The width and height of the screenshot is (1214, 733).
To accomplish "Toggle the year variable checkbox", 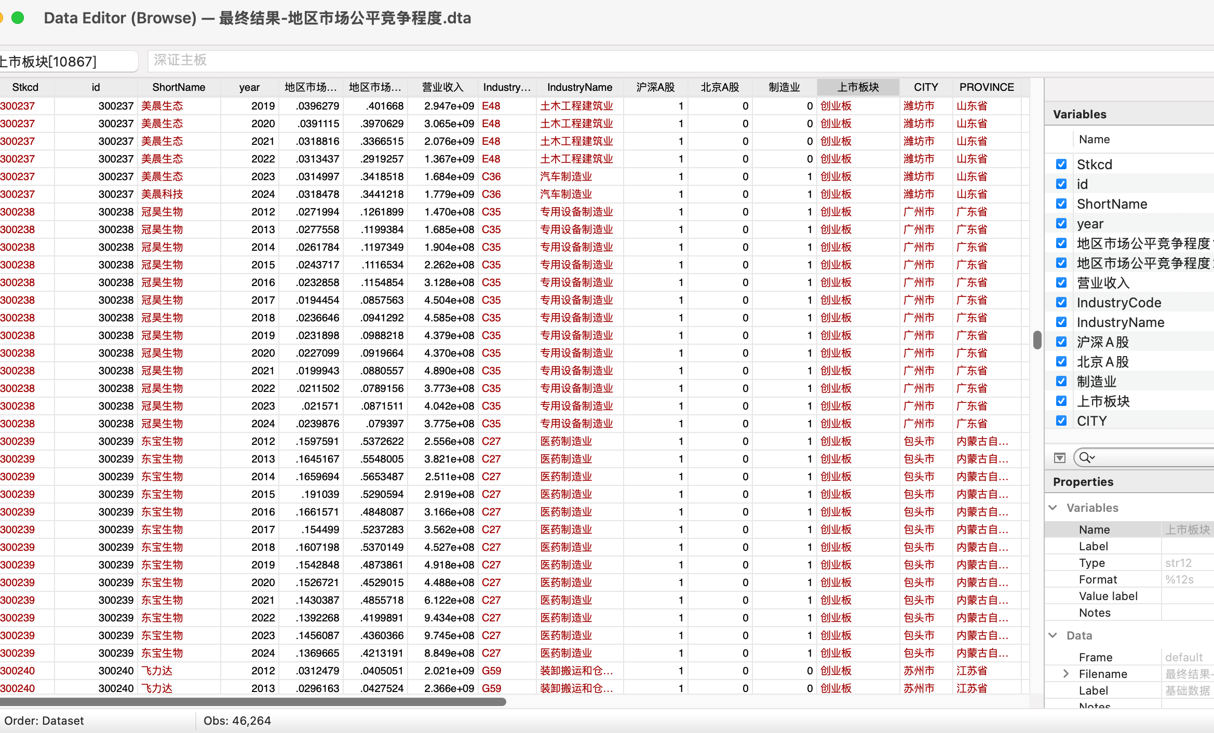I will click(1061, 223).
